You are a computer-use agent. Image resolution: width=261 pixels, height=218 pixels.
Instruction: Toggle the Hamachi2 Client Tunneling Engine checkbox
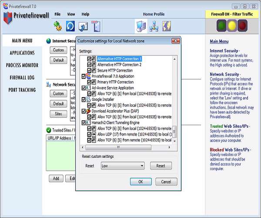point(84,123)
